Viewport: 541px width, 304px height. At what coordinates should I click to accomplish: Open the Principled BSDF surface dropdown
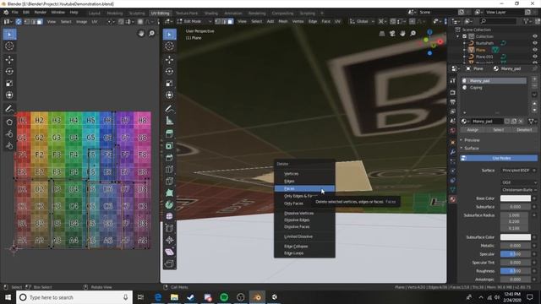click(518, 171)
